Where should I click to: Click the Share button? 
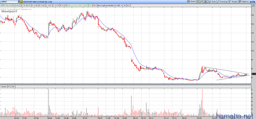[x=191, y=2]
